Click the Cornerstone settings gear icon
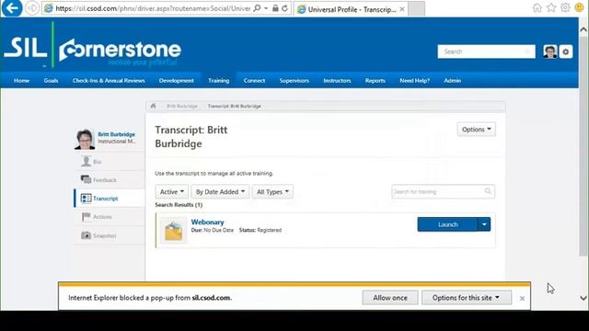Viewport: 589px width, 331px height. click(x=566, y=51)
